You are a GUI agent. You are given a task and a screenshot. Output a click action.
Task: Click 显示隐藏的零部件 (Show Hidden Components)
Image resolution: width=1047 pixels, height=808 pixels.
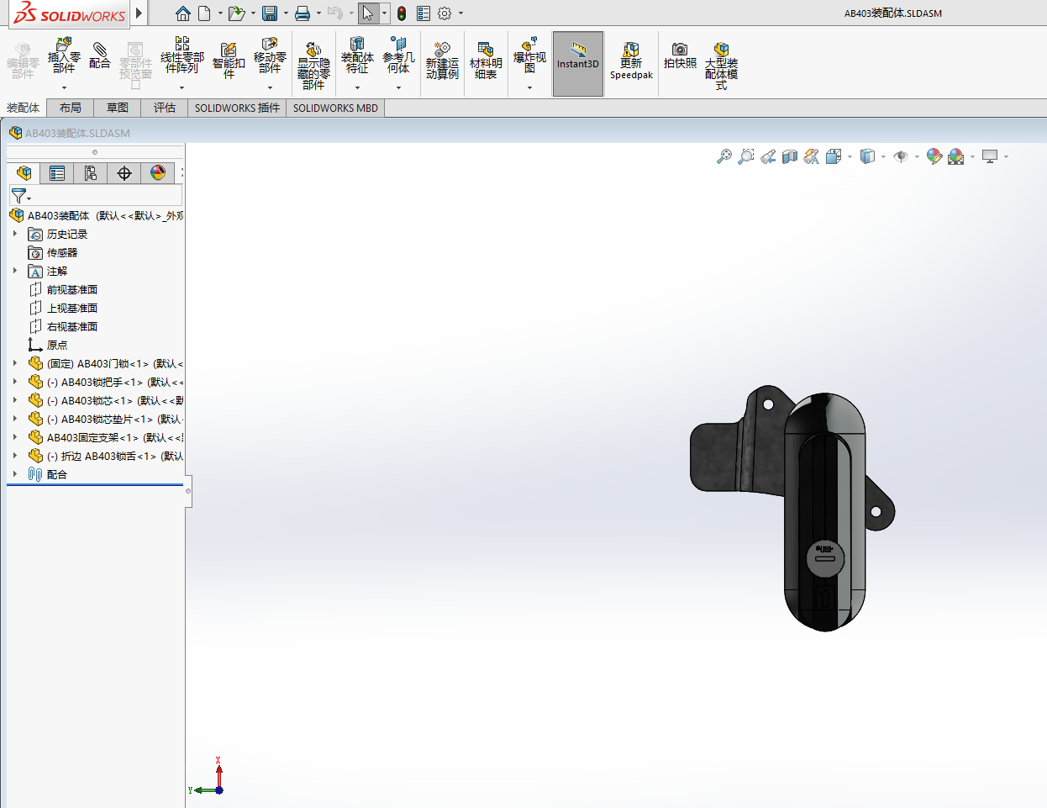point(313,66)
